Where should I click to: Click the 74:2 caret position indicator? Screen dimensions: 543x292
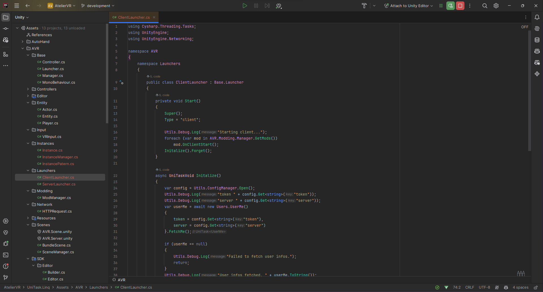[x=457, y=287]
